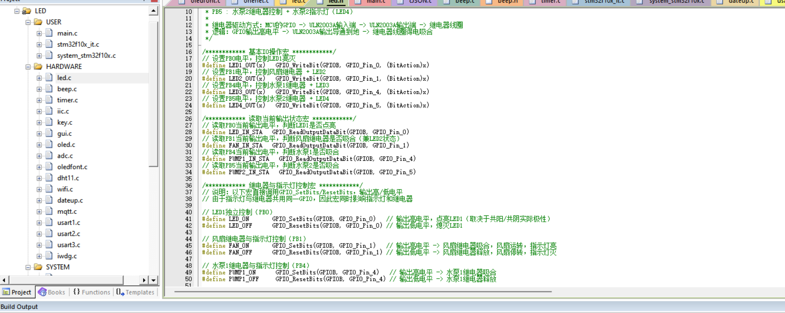The image size is (785, 313).
Task: Click the LED1_OUT define on line 18
Action: [247, 65]
